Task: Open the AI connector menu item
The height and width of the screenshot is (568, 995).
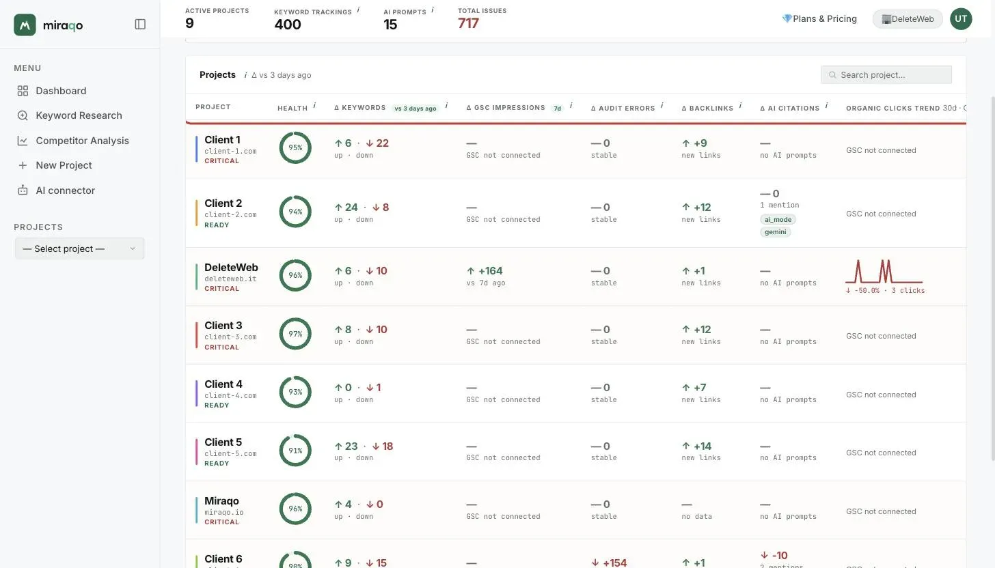Action: [65, 190]
